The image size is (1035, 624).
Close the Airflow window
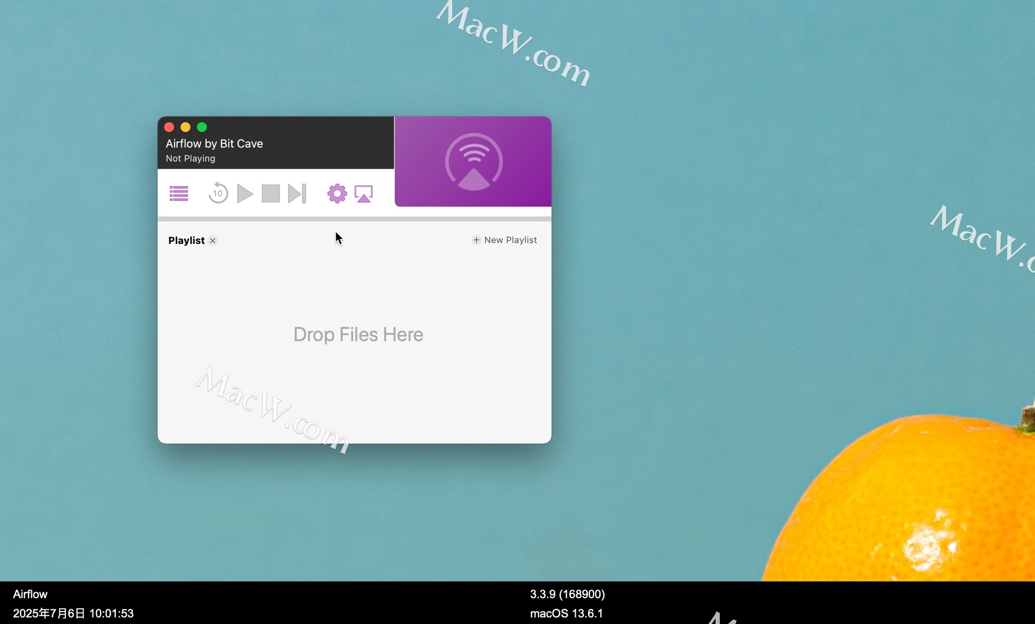tap(169, 127)
